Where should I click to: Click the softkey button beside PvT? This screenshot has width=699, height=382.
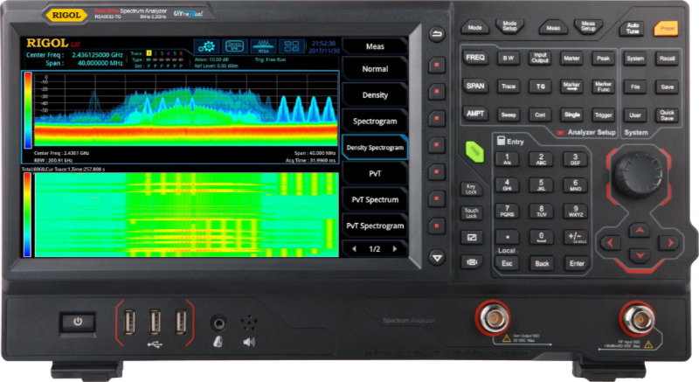click(x=437, y=172)
